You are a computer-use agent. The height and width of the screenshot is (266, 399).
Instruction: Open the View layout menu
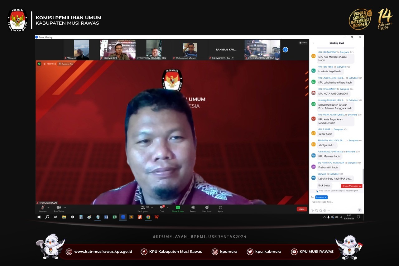pos(303,43)
